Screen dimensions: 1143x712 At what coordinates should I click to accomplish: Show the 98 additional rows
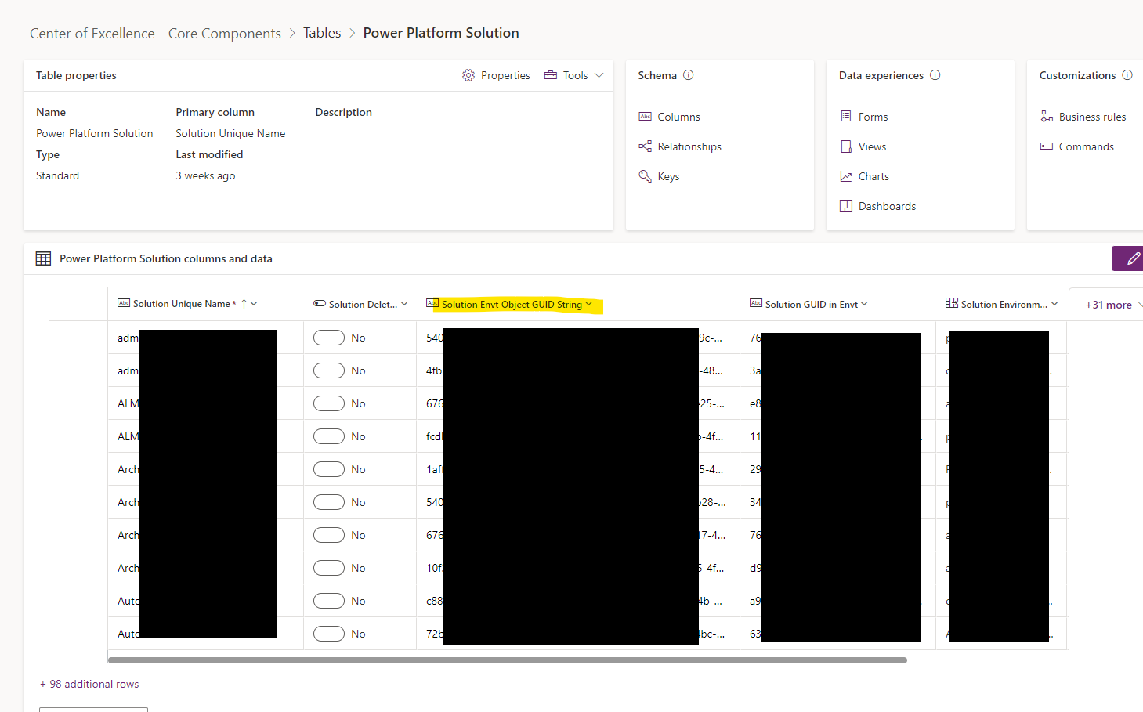(89, 683)
